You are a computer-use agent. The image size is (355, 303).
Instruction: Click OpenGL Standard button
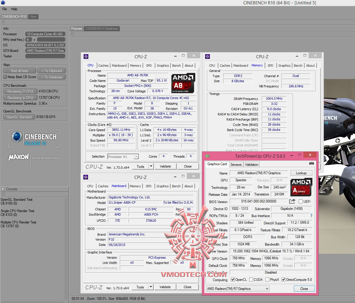click(19, 117)
